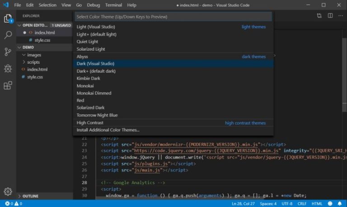Change the CRLF line ending setting
The image size is (347, 207).
coord(302,203)
